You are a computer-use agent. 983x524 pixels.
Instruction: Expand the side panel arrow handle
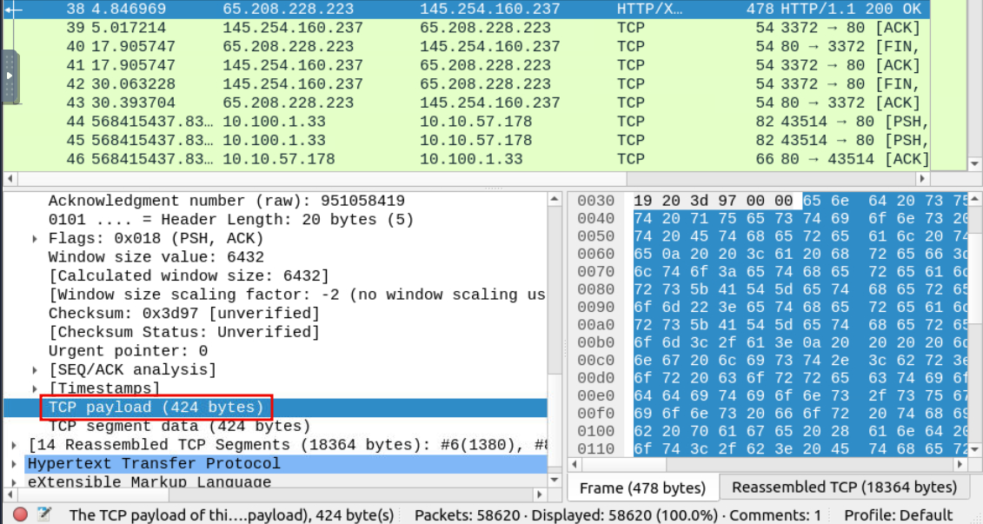point(10,76)
